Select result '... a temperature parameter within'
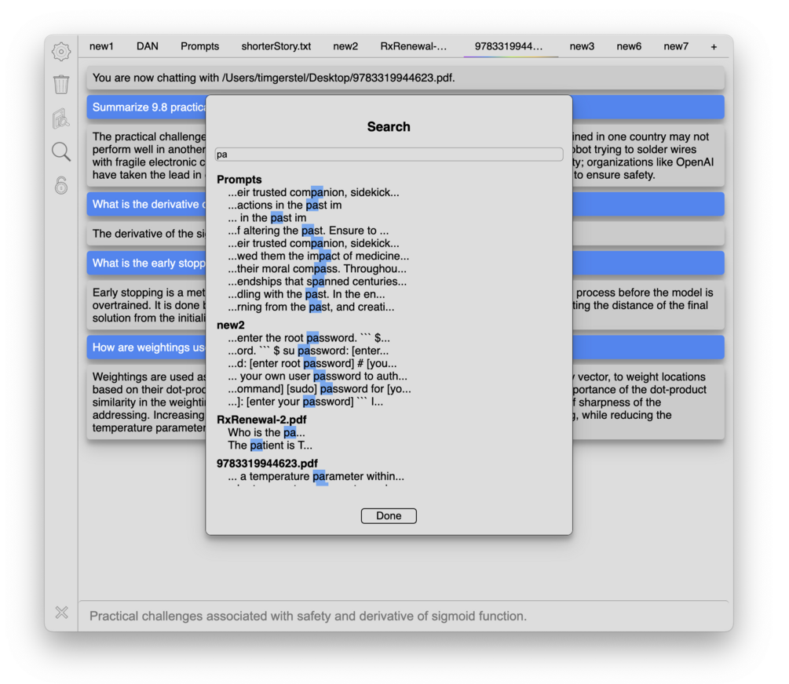The width and height of the screenshot is (789, 684). pyautogui.click(x=316, y=477)
